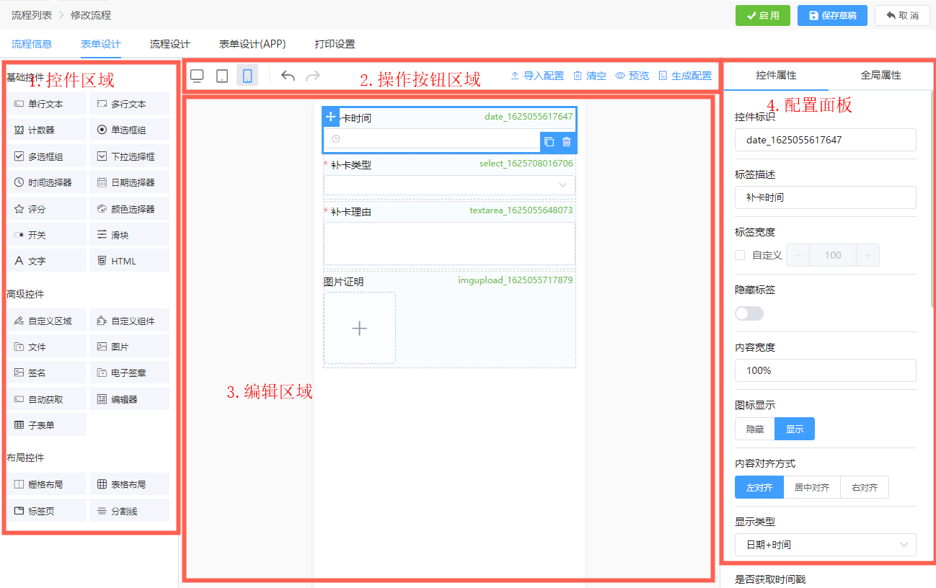This screenshot has width=936, height=588.
Task: Open the 显示类型 日期+时间 dropdown
Action: coord(826,545)
